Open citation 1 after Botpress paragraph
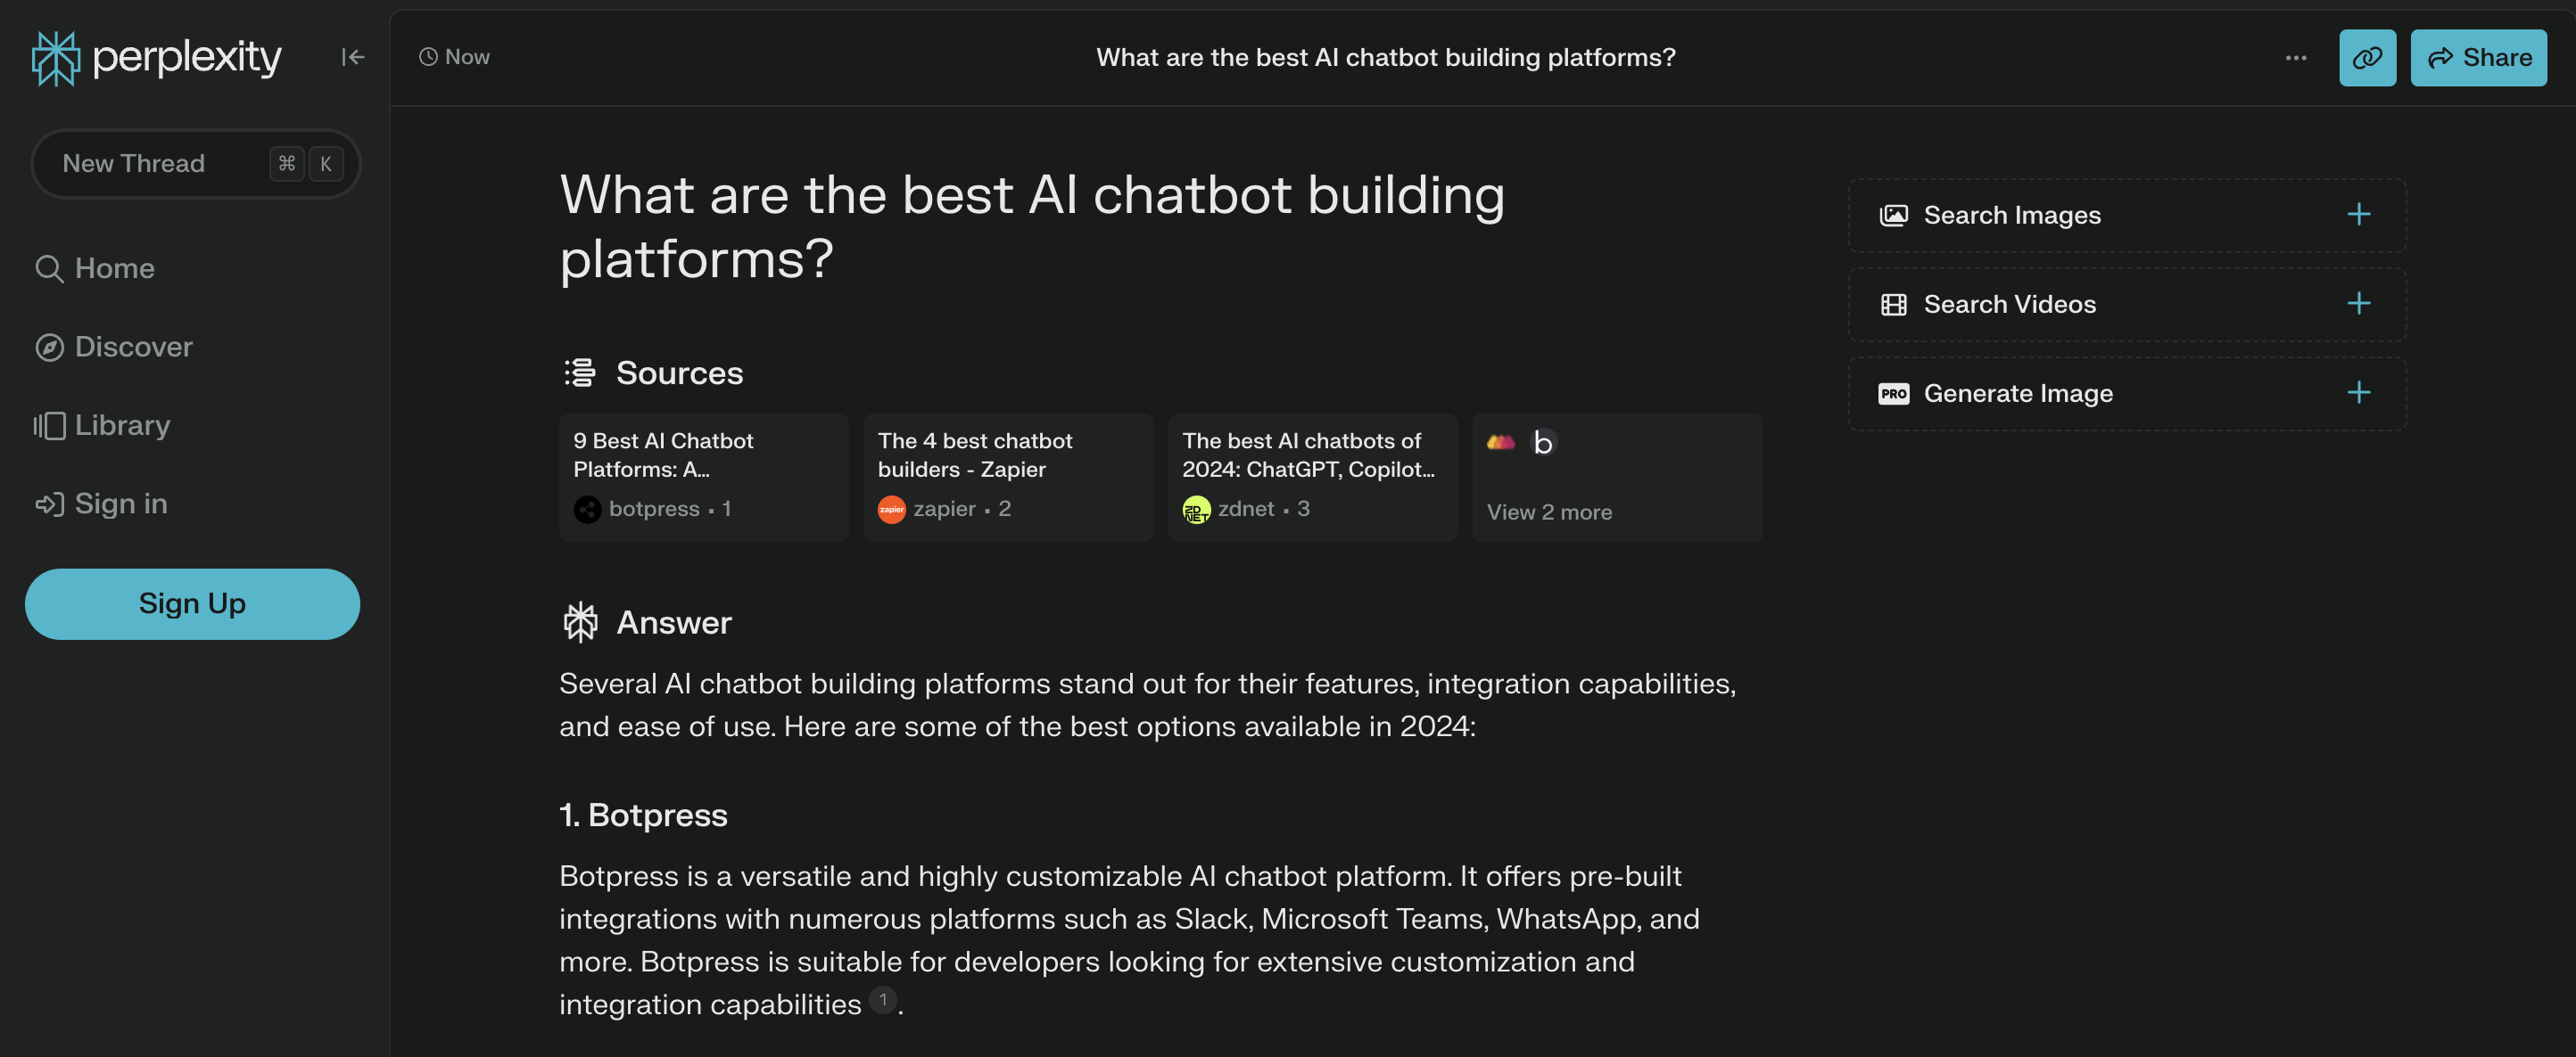Image resolution: width=2576 pixels, height=1057 pixels. point(882,1000)
